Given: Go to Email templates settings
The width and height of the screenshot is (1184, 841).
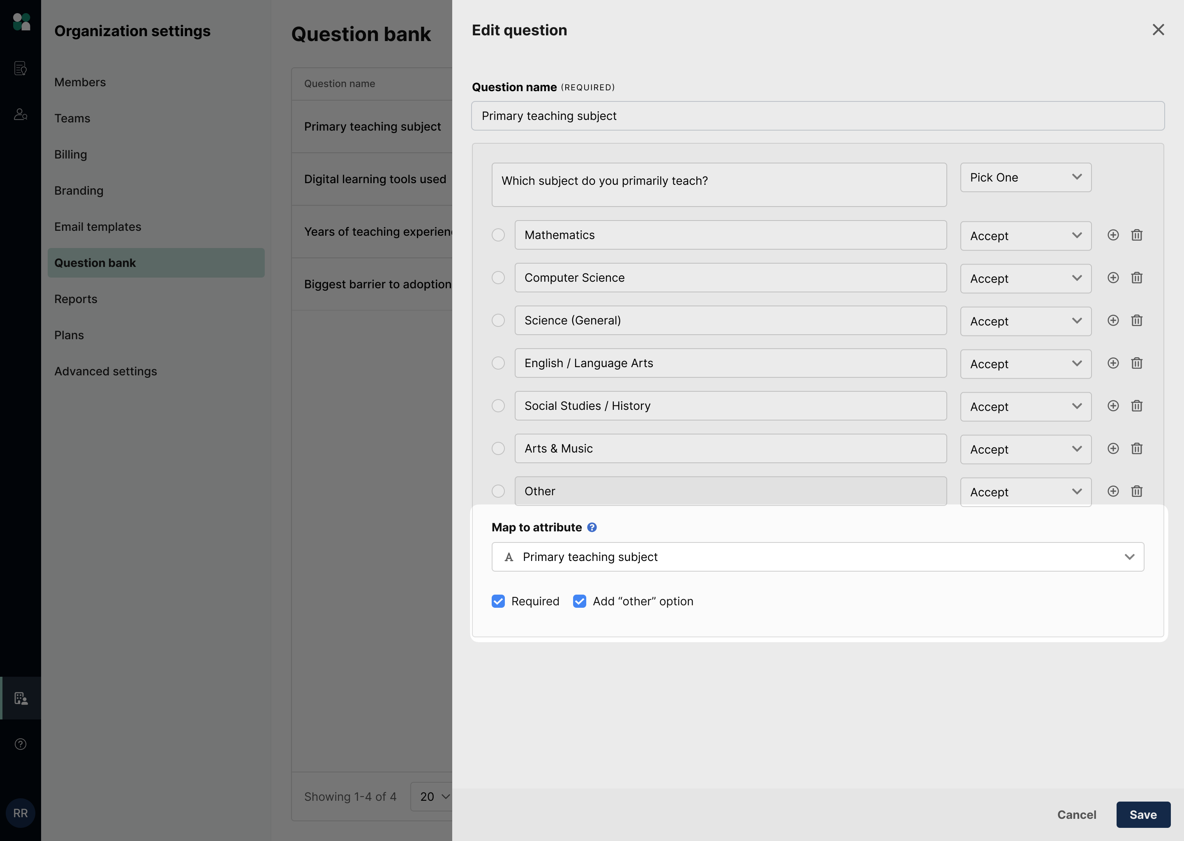Looking at the screenshot, I should pyautogui.click(x=97, y=227).
